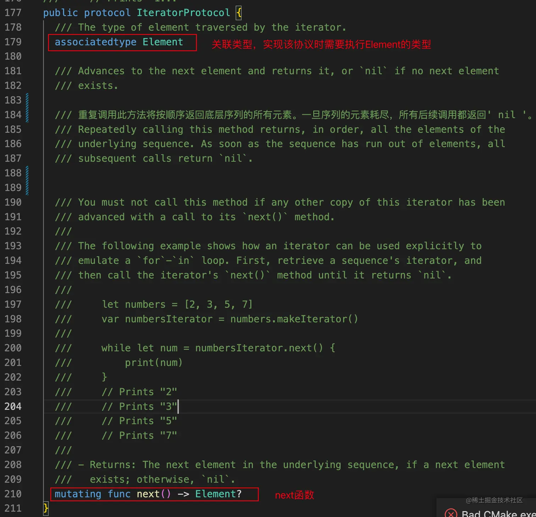The image size is (536, 517).
Task: Click the opening brace after IteratorProtocol
Action: click(x=239, y=13)
